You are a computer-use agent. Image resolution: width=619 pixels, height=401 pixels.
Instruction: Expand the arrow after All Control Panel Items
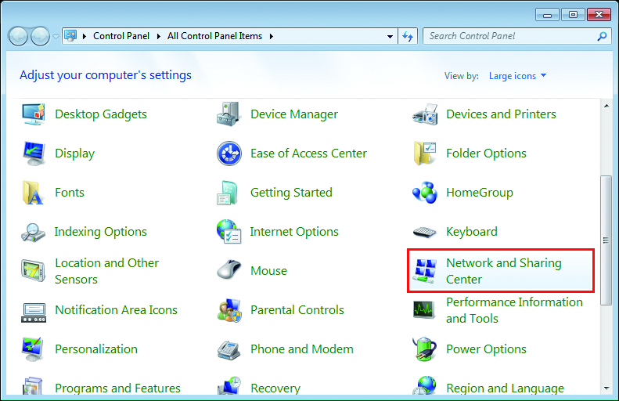[x=271, y=36]
